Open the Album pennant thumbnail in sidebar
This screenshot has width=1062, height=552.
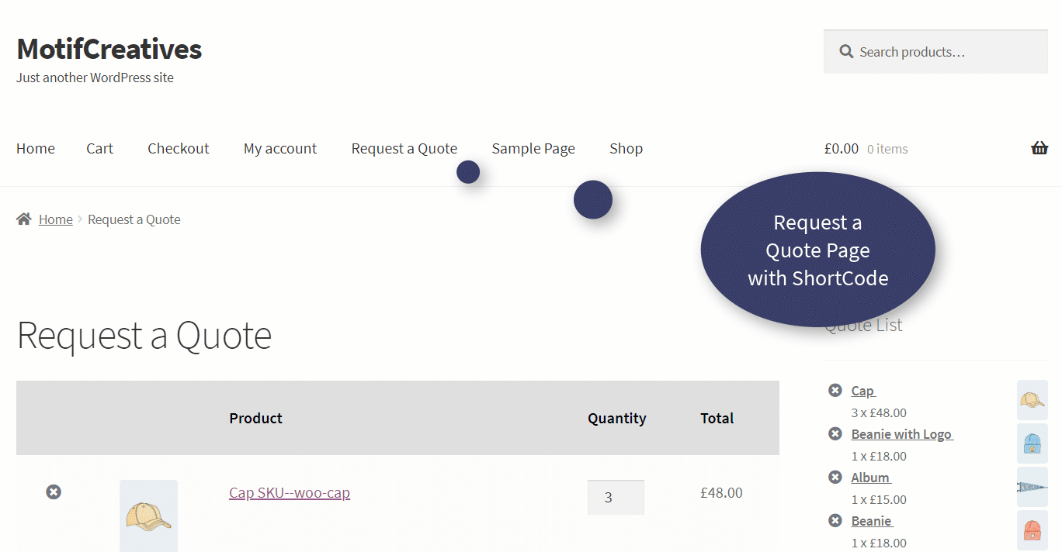(x=1032, y=487)
